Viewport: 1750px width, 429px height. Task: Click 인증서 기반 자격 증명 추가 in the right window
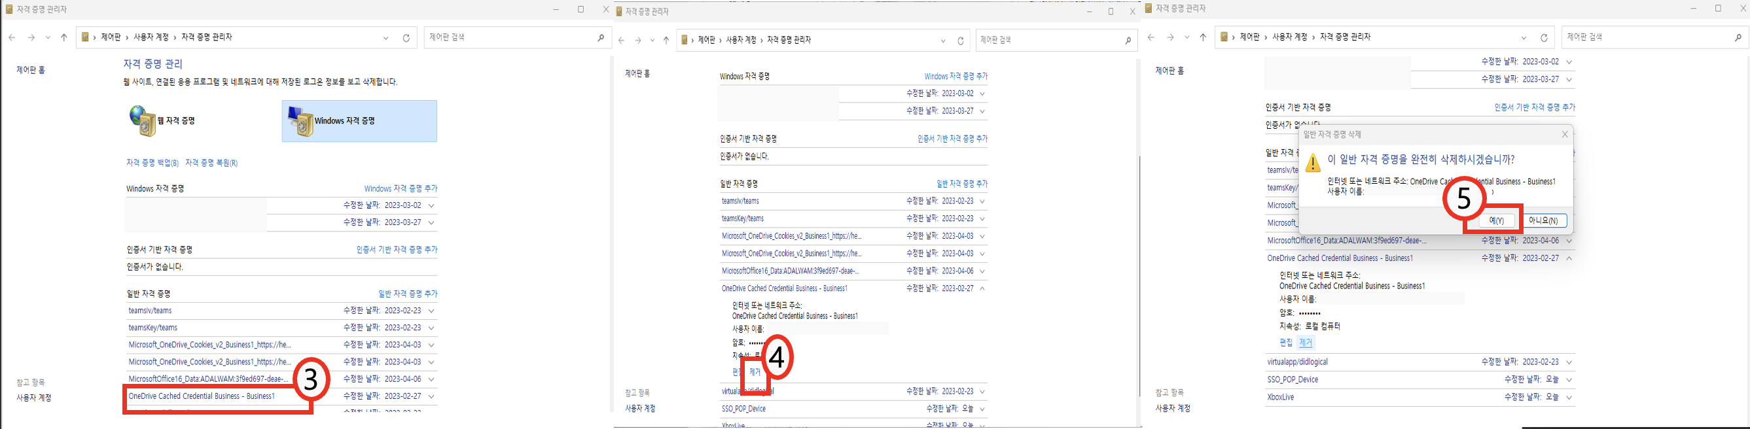tap(1535, 107)
